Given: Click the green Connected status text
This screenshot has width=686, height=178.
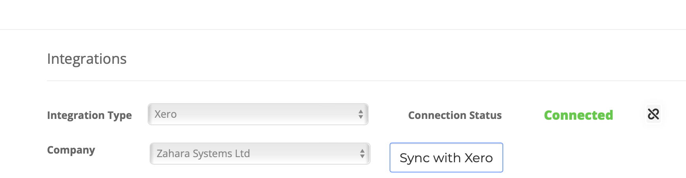Looking at the screenshot, I should click(x=579, y=115).
